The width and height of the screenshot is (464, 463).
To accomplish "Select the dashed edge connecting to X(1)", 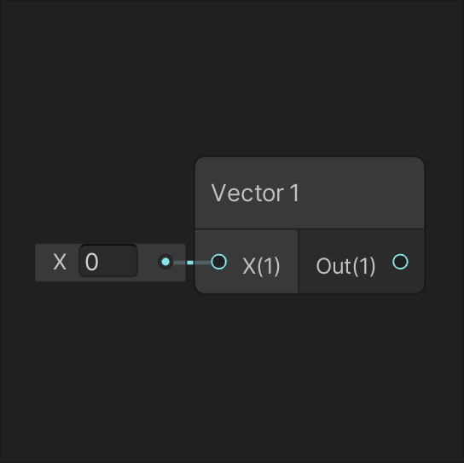I will 192,263.
